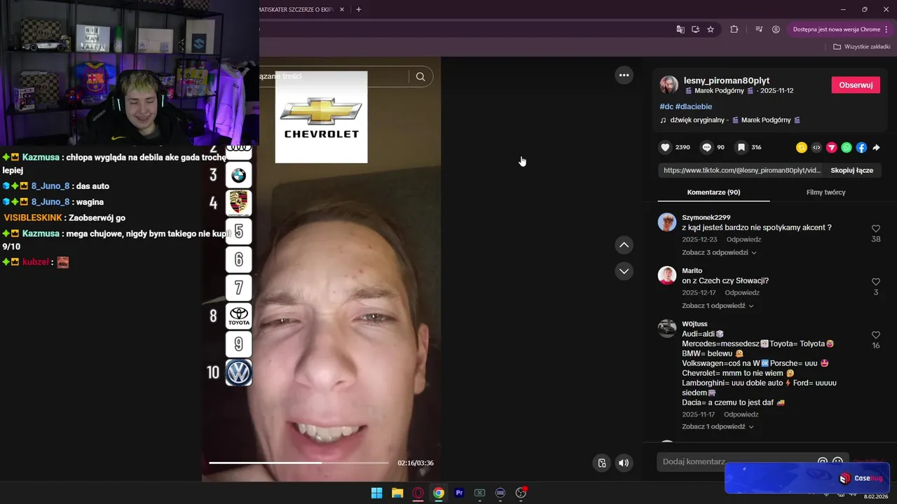Open video three-dot options menu
The width and height of the screenshot is (897, 504).
click(x=624, y=75)
